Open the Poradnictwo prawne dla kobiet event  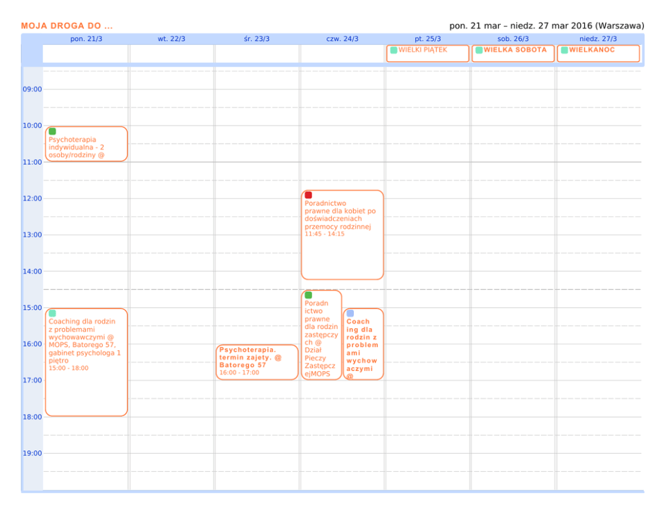(342, 235)
